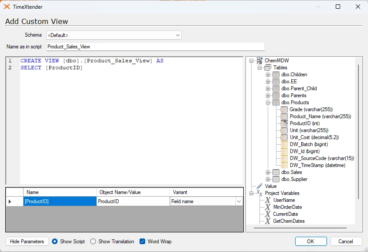Collapse the dbo.Products table node
The width and height of the screenshot is (368, 252).
[x=268, y=102]
